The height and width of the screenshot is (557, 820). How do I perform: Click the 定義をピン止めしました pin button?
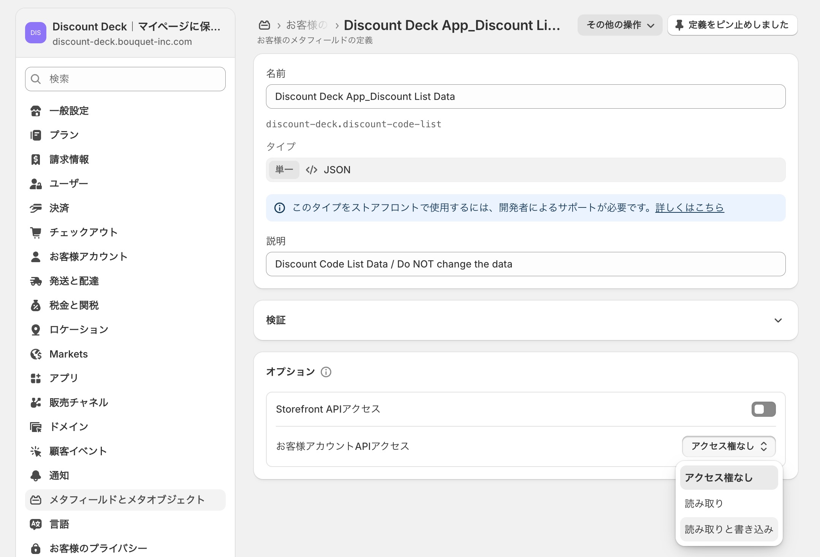pos(732,25)
